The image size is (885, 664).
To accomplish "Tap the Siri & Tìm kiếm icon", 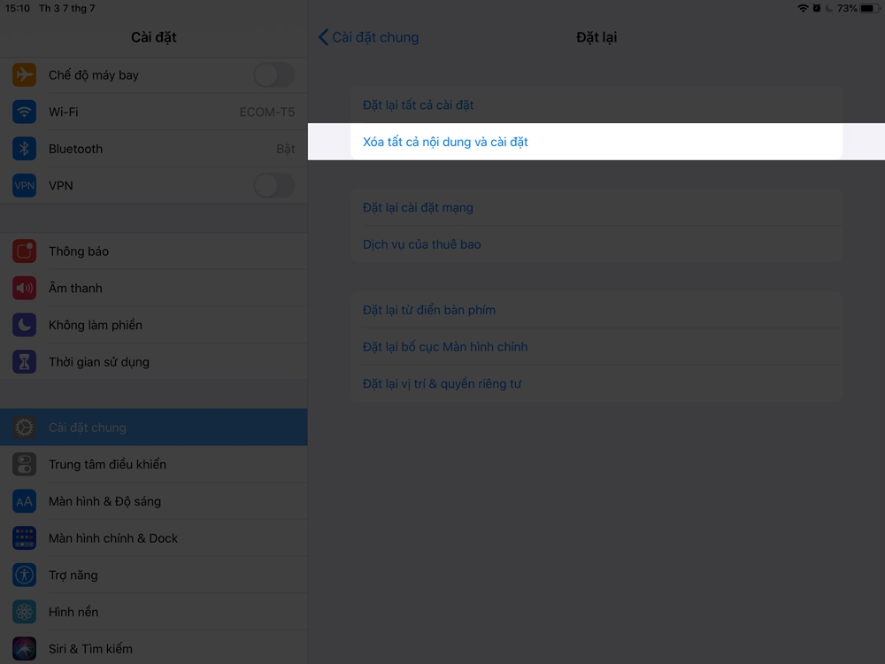I will [x=24, y=649].
